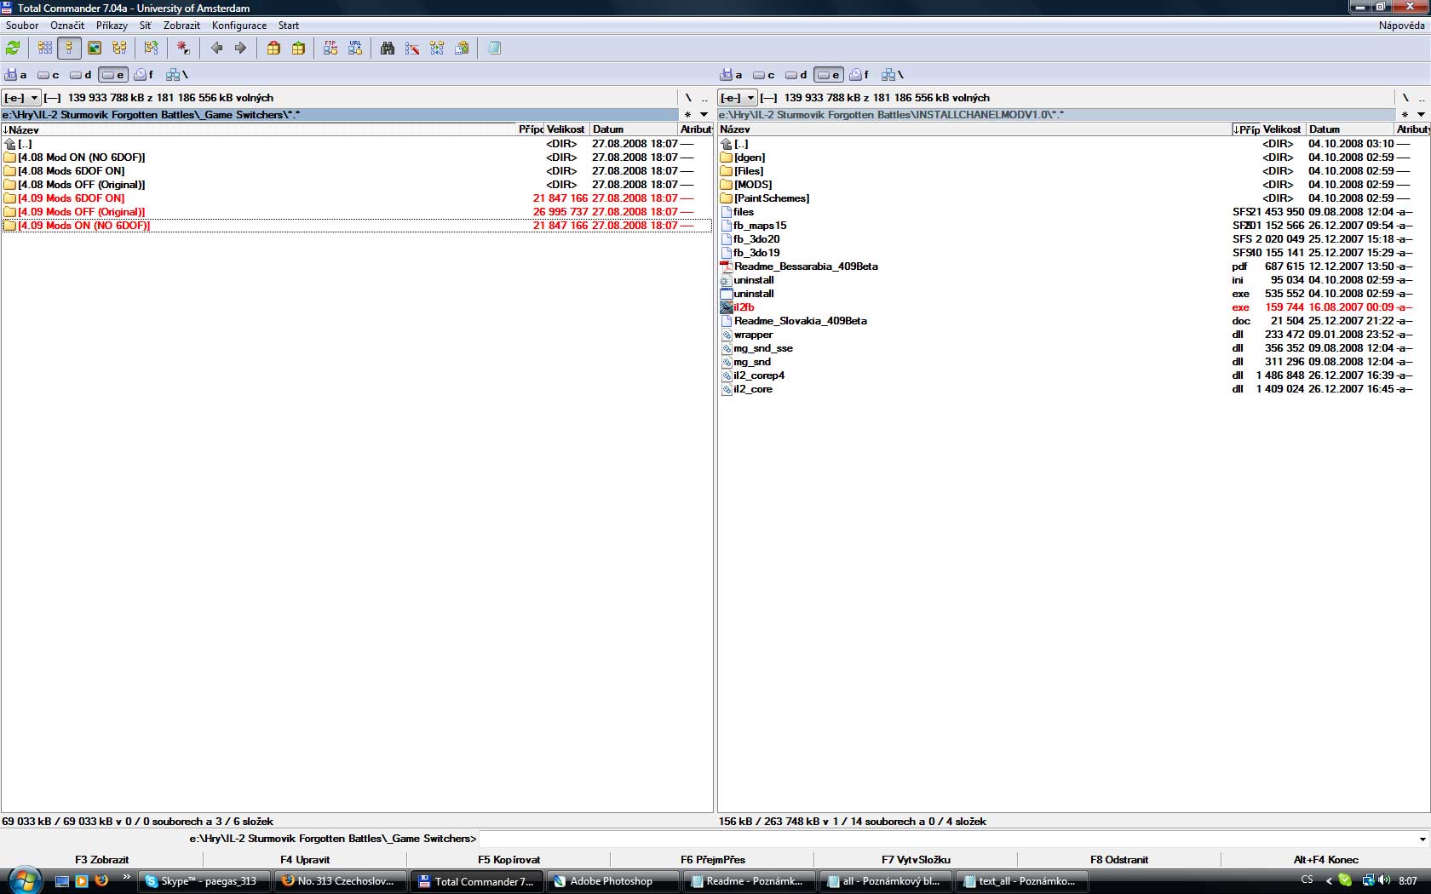Select drive f in the left panel
Screen dimensions: 1431x894
click(145, 75)
